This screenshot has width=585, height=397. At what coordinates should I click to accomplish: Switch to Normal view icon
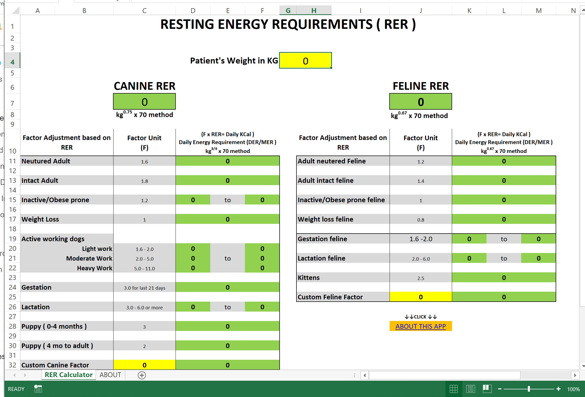click(x=454, y=389)
